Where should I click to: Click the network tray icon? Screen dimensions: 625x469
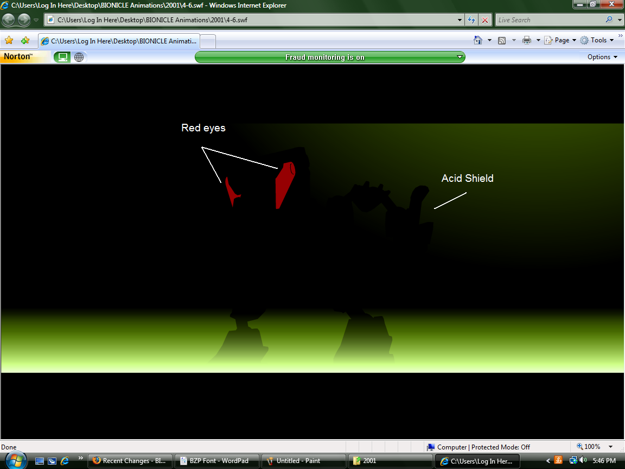tap(573, 460)
